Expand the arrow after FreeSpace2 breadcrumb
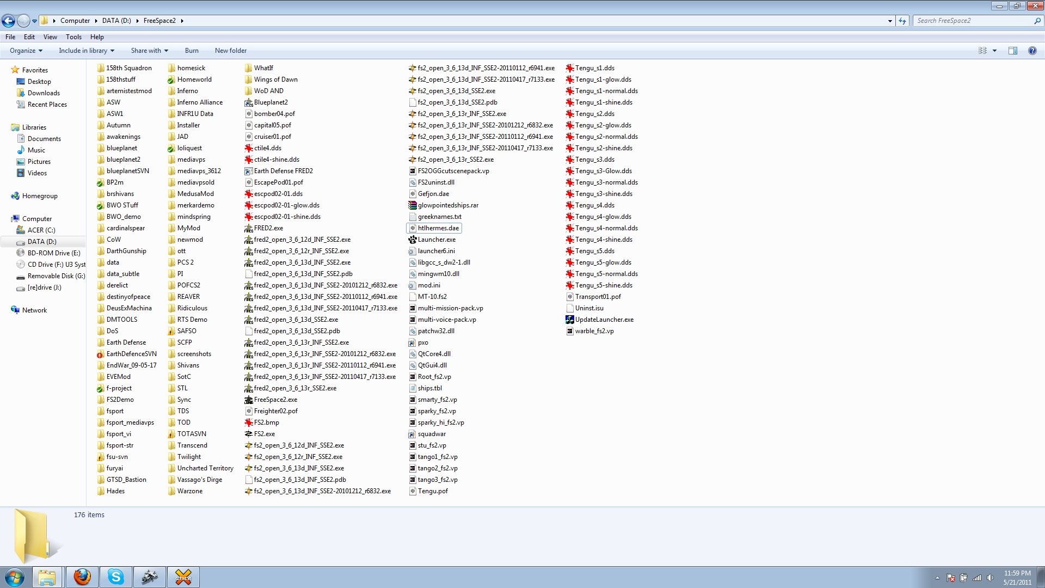 182,21
